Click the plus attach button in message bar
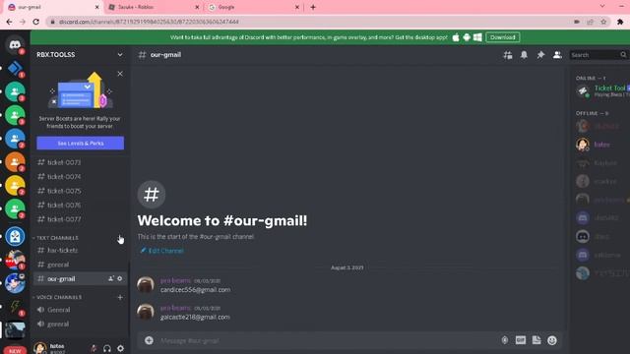The height and width of the screenshot is (354, 630). (149, 340)
